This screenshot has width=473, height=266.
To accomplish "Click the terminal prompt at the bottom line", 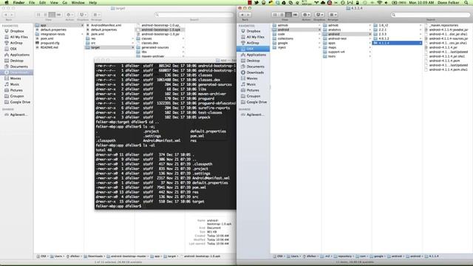I will pyautogui.click(x=118, y=206).
